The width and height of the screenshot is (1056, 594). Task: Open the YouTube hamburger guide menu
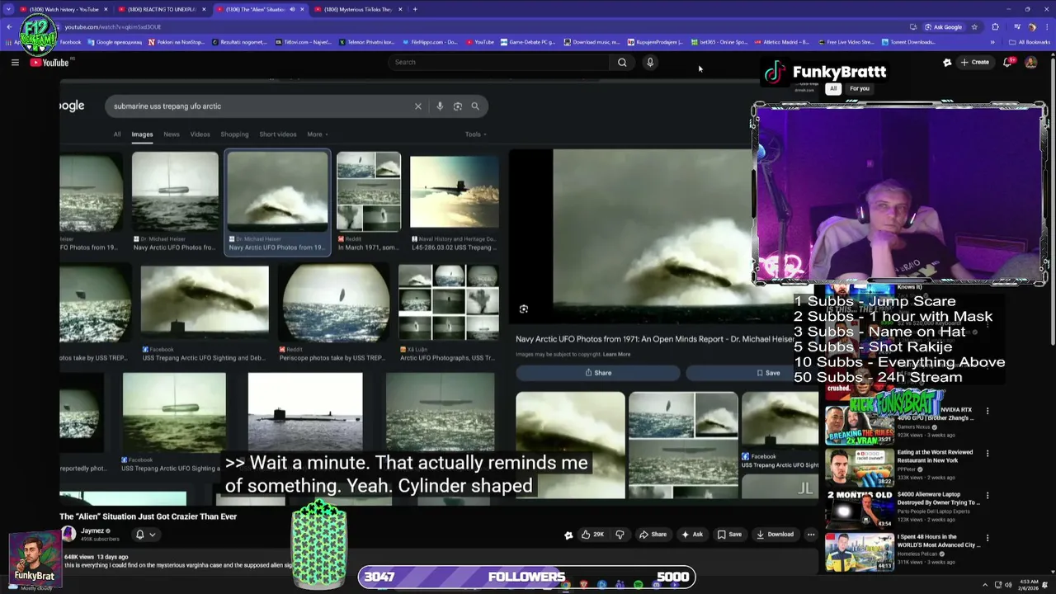coord(15,62)
